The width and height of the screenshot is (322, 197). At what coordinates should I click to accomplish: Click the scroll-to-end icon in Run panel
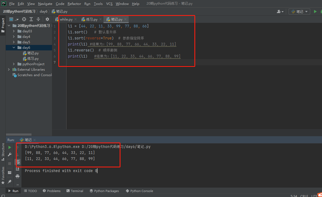coord(18,169)
